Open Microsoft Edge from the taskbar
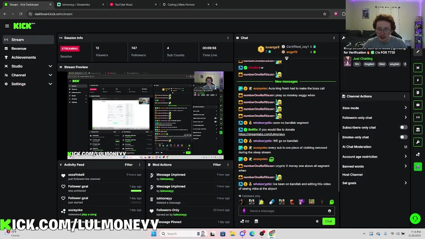 click(252, 234)
